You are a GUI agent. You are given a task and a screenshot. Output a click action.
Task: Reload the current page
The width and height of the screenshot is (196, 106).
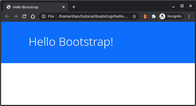(x=24, y=16)
